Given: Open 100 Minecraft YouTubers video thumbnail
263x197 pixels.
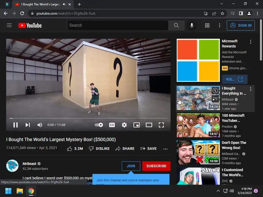Looking at the screenshot, I should [198, 125].
